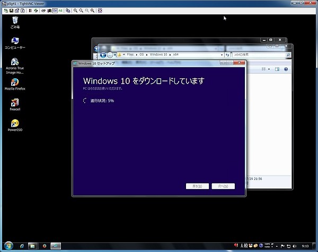Click the Refresh Screen toolbar icon
This screenshot has height=252, width=318.
(x=36, y=11)
